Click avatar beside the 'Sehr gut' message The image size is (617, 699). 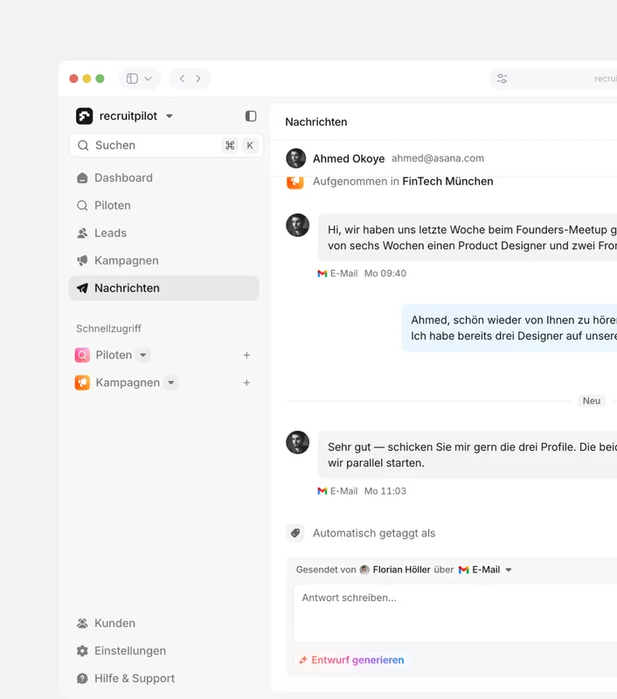[x=297, y=442]
